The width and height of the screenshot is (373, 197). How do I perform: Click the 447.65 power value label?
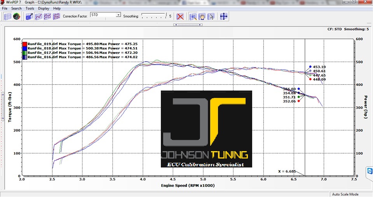point(319,75)
